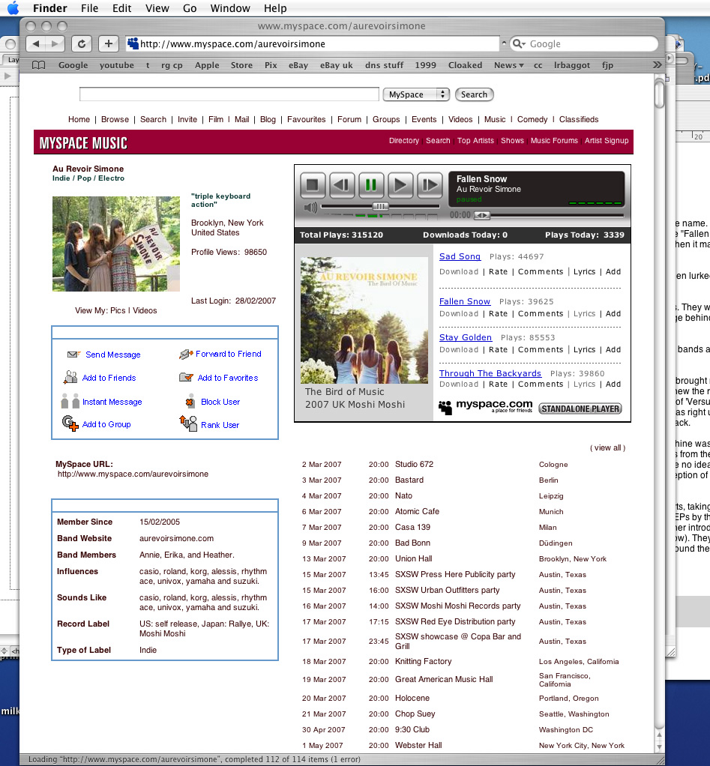The height and width of the screenshot is (766, 710).
Task: Open the Cloaked bookmark
Action: [465, 65]
